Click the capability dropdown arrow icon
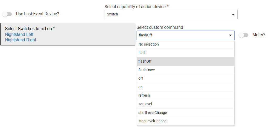269x133 pixels. pos(233,15)
